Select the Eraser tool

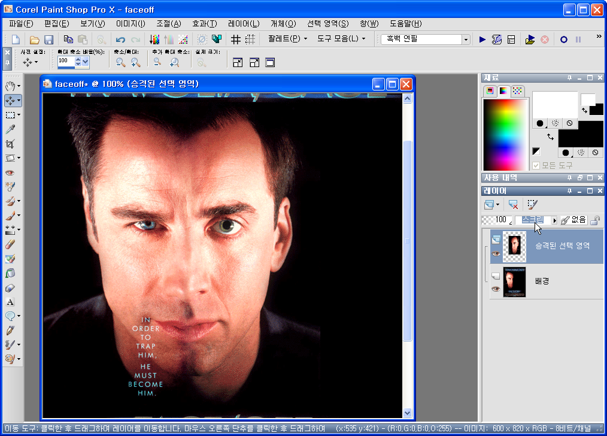click(x=10, y=244)
